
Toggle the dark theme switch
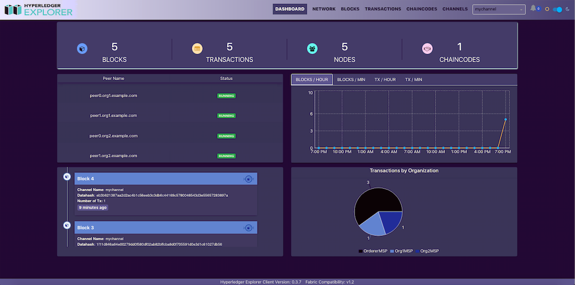point(557,10)
